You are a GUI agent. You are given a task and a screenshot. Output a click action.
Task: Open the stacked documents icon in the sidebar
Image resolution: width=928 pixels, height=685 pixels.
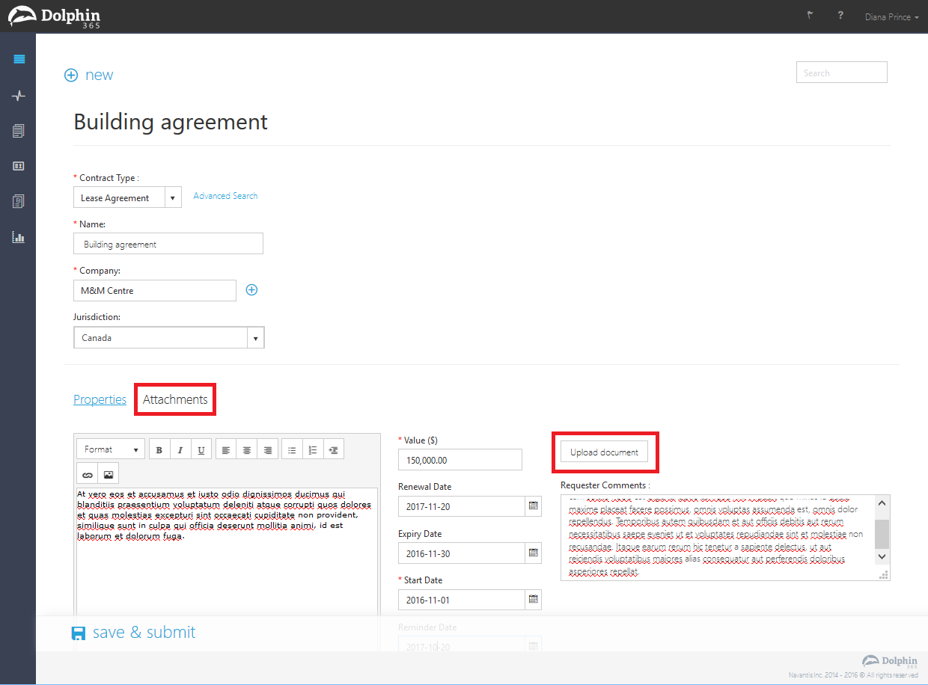tap(19, 131)
